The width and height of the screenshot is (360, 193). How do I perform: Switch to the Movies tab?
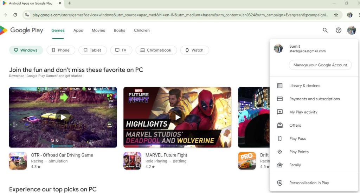(x=98, y=31)
